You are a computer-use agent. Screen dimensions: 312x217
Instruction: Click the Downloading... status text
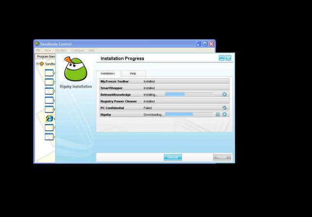(154, 115)
